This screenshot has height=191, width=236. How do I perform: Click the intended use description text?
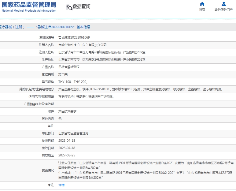[x=86, y=97]
